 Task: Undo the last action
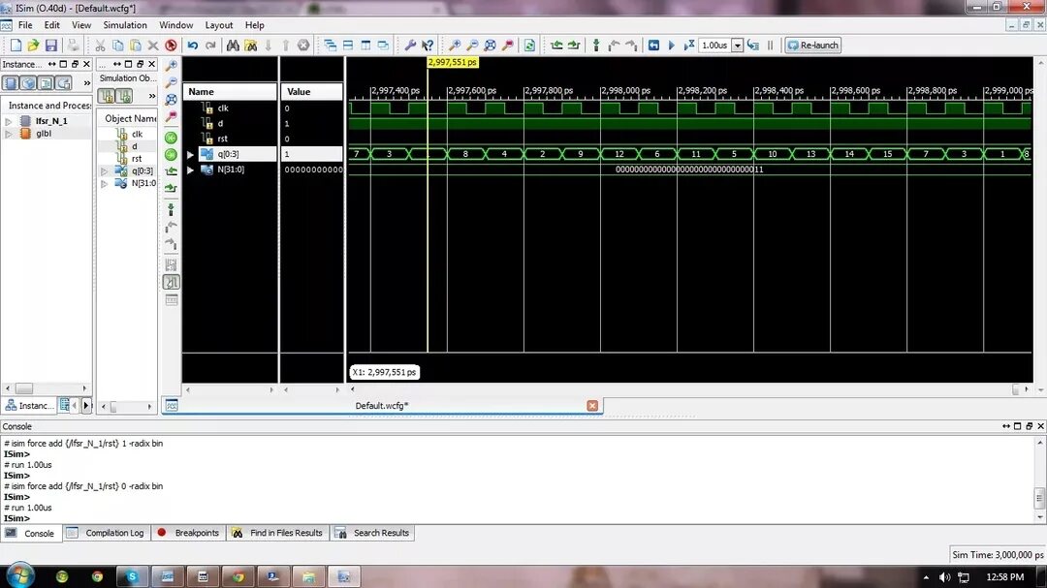192,46
